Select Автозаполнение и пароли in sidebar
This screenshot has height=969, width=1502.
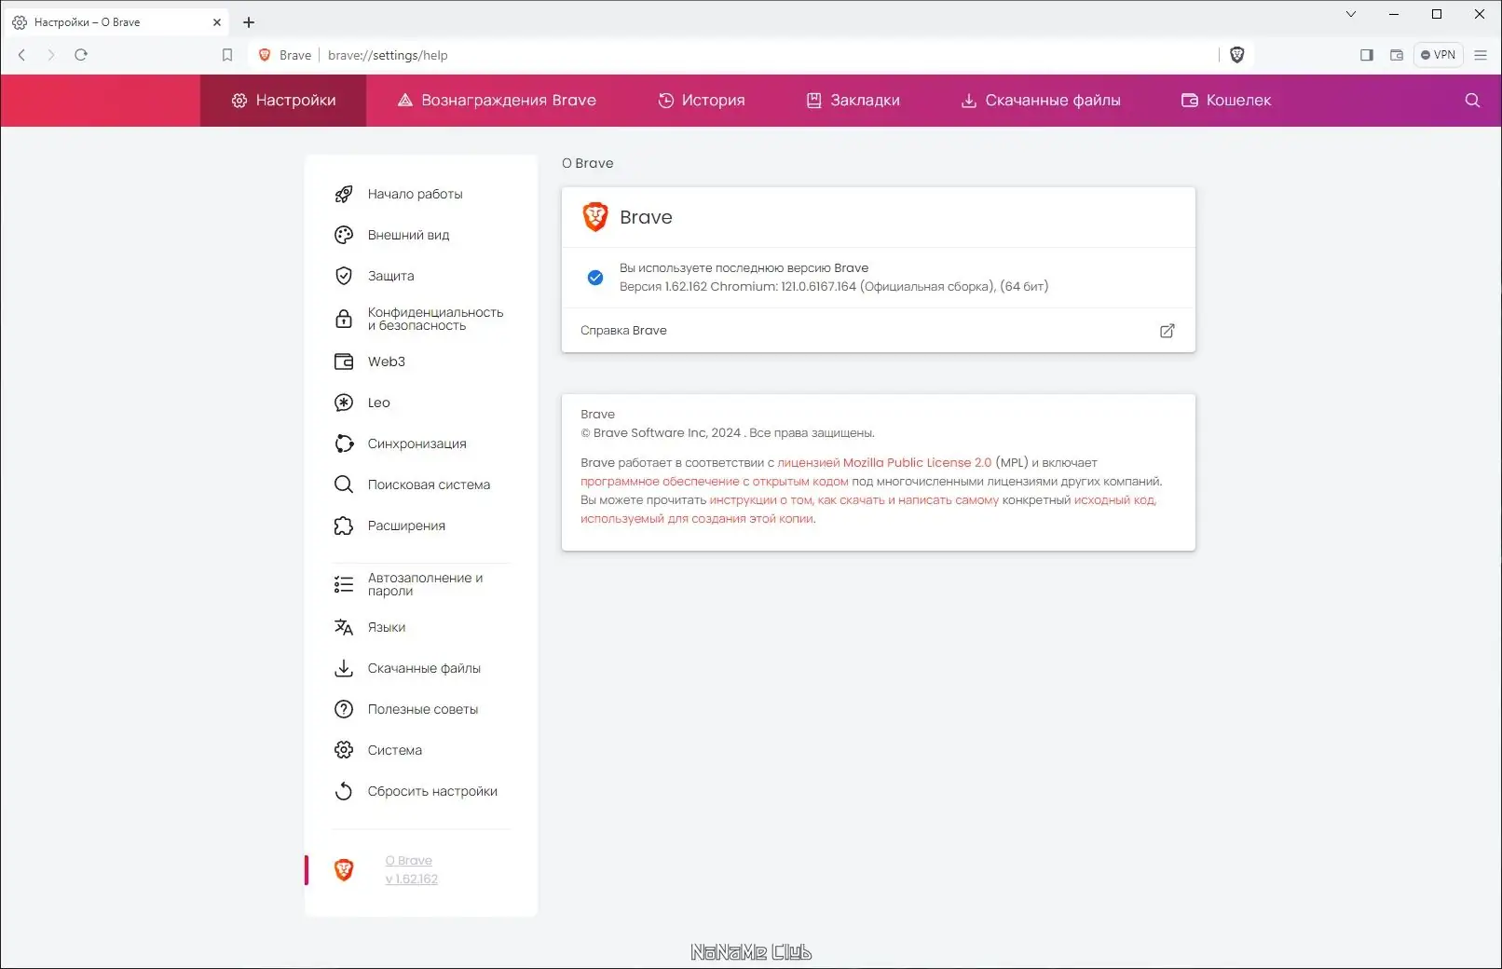[426, 584]
